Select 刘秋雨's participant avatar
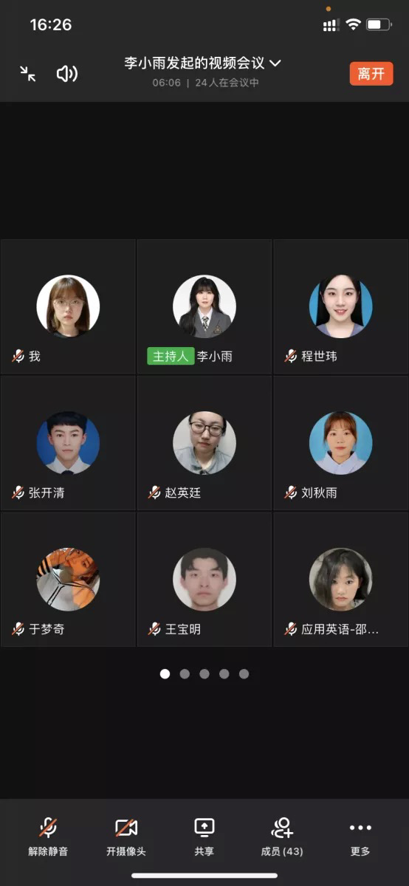 340,442
